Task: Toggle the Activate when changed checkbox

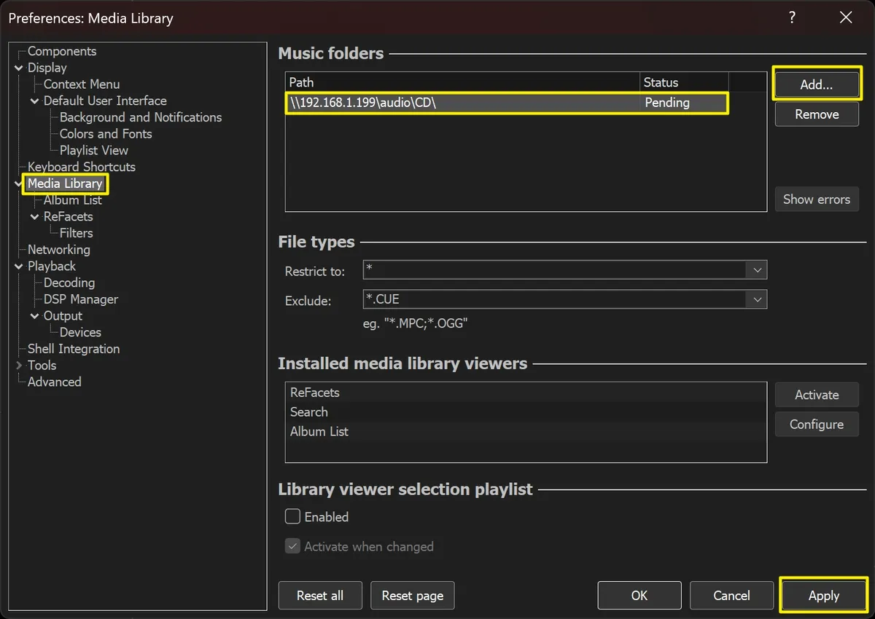Action: (292, 546)
